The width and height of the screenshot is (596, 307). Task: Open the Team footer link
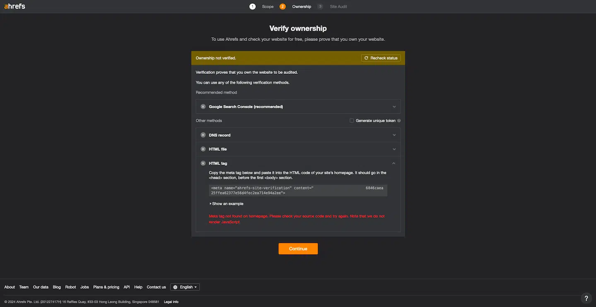(x=24, y=287)
